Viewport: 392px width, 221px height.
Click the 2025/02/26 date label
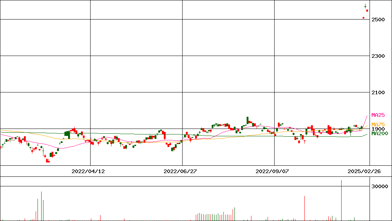(364, 171)
